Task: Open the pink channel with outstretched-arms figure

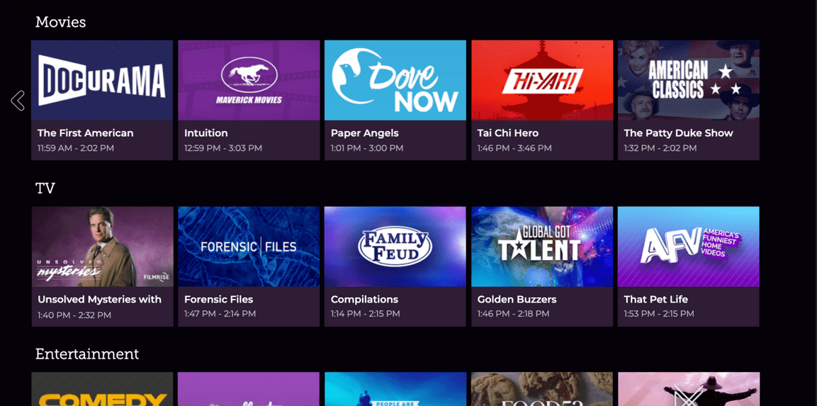Action: point(689,389)
